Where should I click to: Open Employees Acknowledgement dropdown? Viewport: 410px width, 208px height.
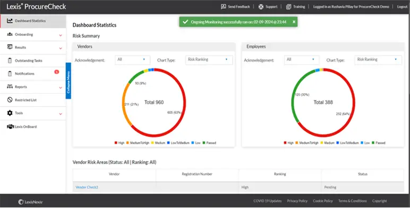302,60
